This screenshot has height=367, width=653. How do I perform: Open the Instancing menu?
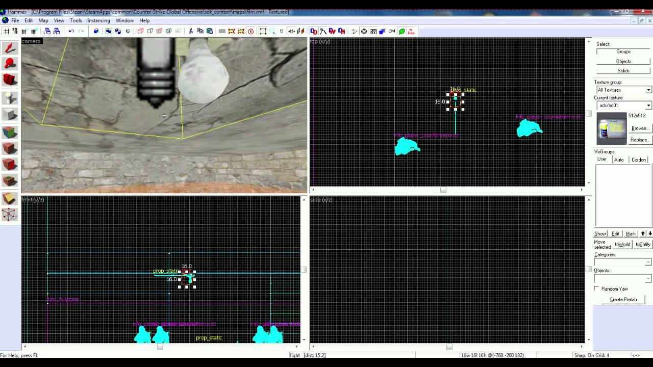click(98, 20)
